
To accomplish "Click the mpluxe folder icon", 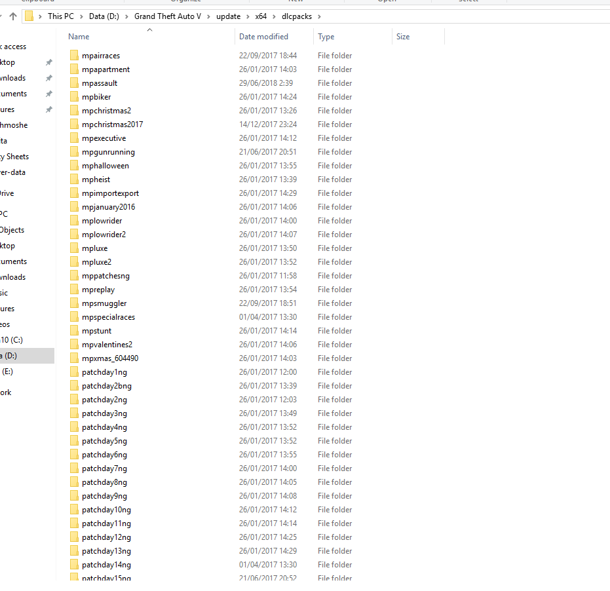I will 74,248.
